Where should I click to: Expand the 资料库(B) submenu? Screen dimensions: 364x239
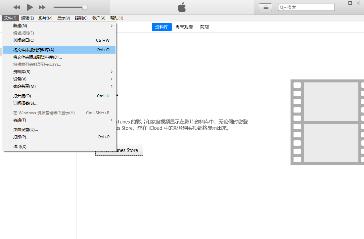click(59, 72)
